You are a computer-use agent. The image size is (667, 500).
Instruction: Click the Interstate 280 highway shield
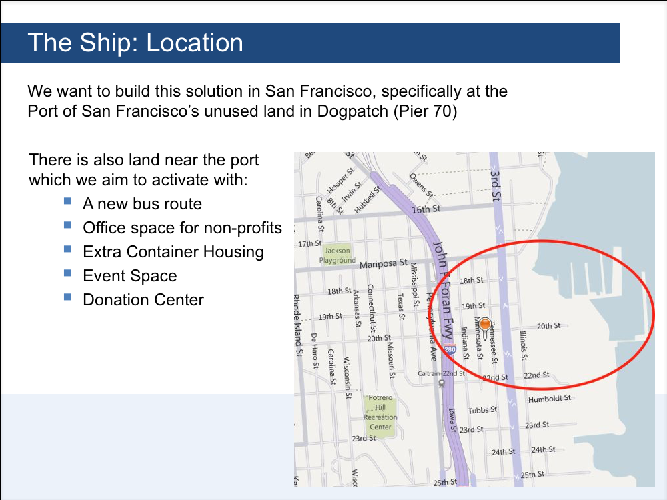tap(450, 349)
